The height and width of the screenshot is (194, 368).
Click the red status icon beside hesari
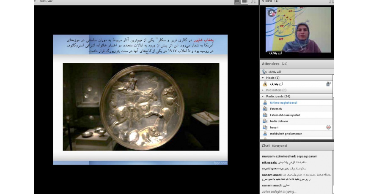point(328,127)
